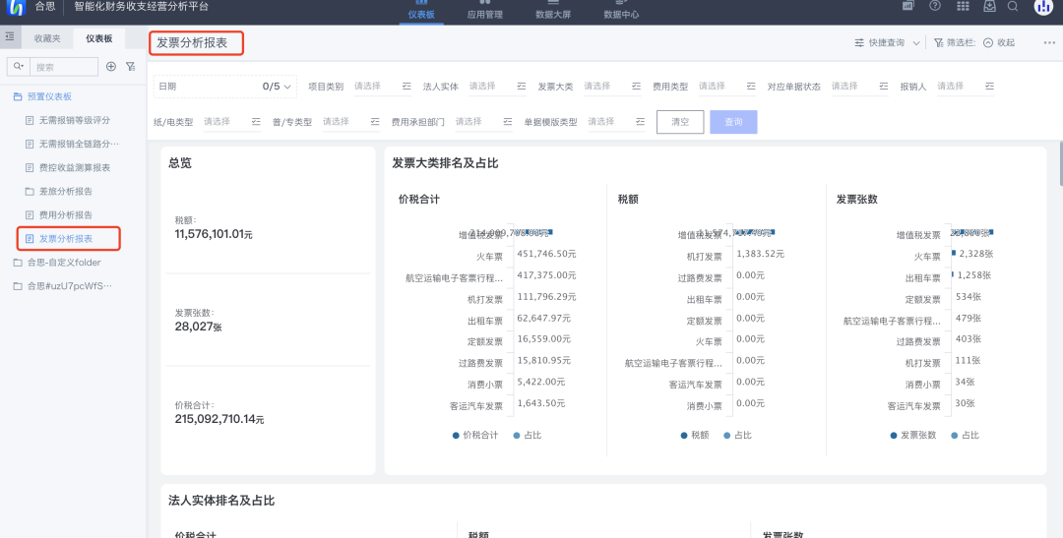Click the 火车票 2,328张 bar
Screen dimensions: 1063x538
953,254
